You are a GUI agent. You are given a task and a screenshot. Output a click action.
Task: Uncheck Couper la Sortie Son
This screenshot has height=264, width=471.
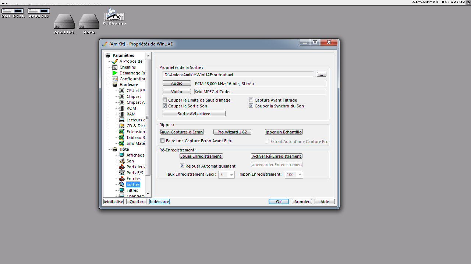click(165, 106)
